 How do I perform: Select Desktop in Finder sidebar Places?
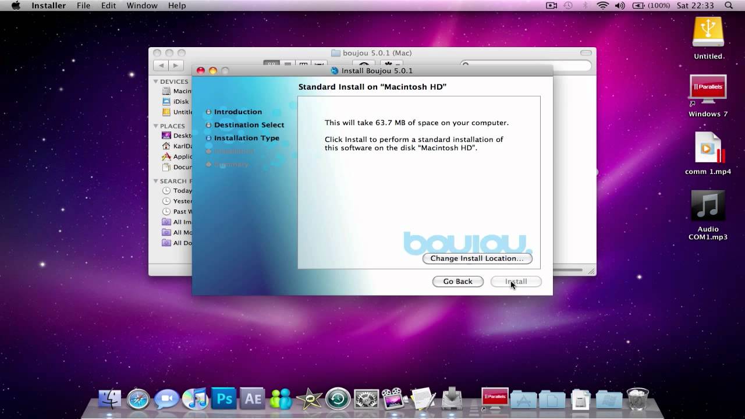click(176, 136)
